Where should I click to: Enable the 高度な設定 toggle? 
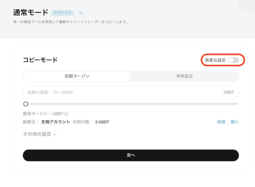(x=234, y=60)
